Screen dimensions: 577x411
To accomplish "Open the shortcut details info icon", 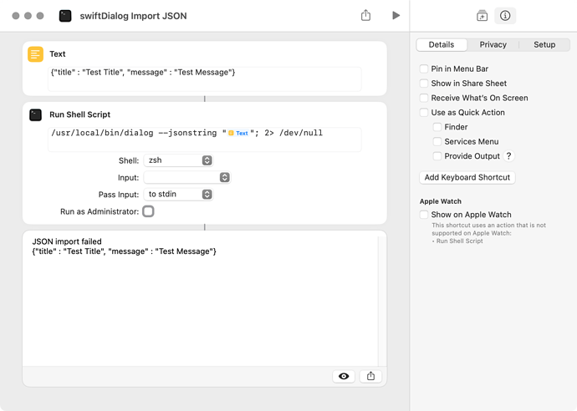I will point(505,15).
